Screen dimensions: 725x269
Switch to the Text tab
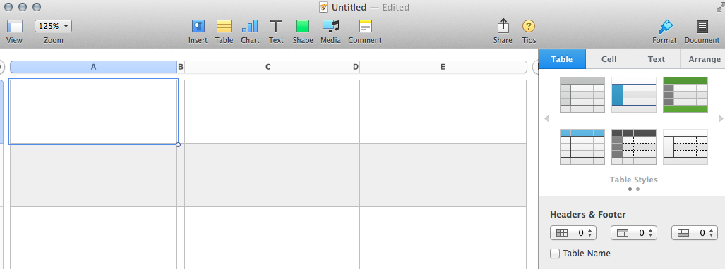click(x=656, y=59)
